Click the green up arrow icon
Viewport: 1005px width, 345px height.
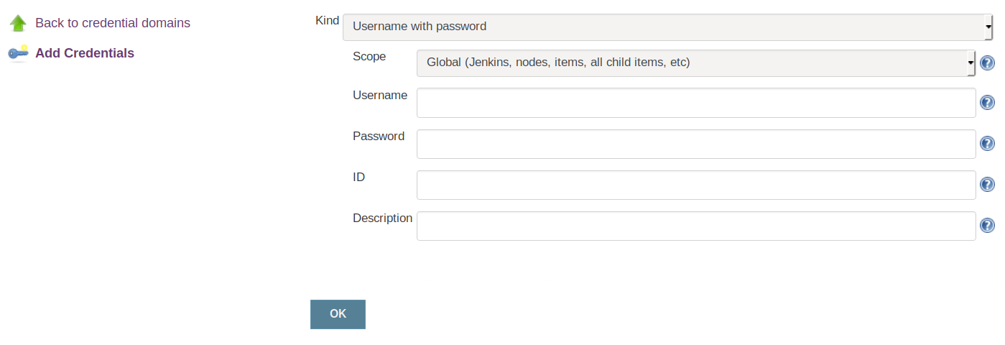(18, 23)
